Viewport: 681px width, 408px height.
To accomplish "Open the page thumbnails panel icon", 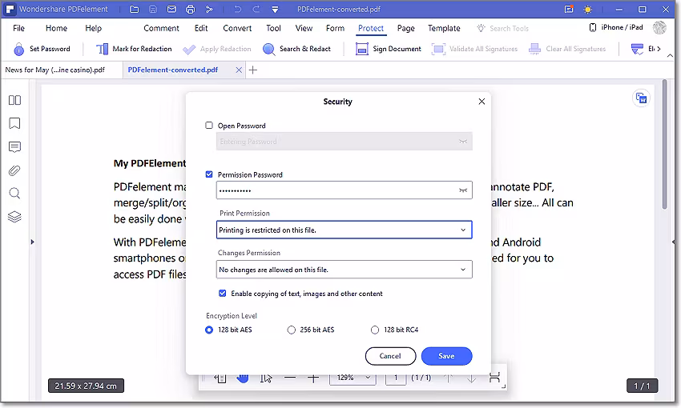I will point(14,100).
